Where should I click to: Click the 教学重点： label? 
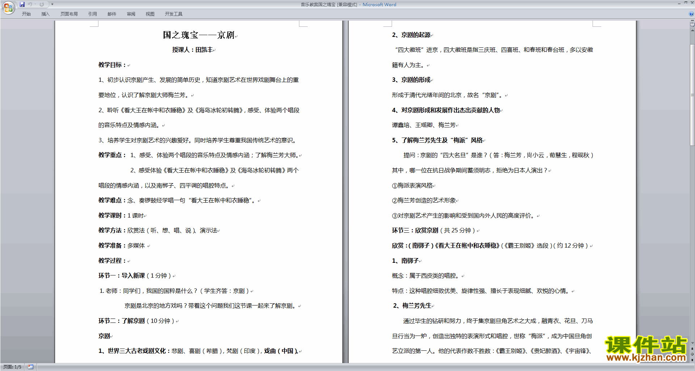[112, 155]
